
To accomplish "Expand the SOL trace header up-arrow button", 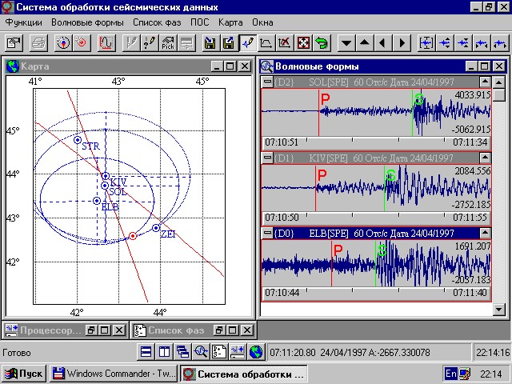I will tap(485, 82).
